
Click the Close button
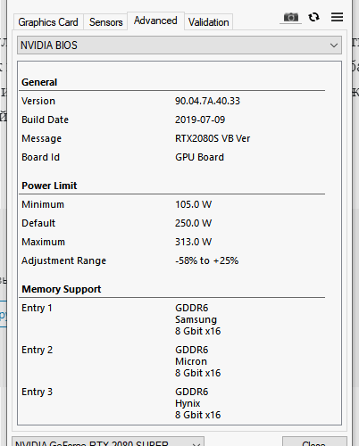pos(314,442)
